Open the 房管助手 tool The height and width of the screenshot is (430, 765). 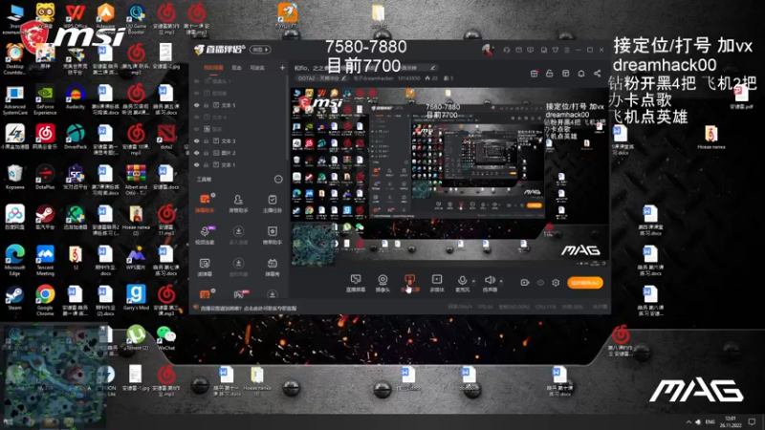point(238,203)
